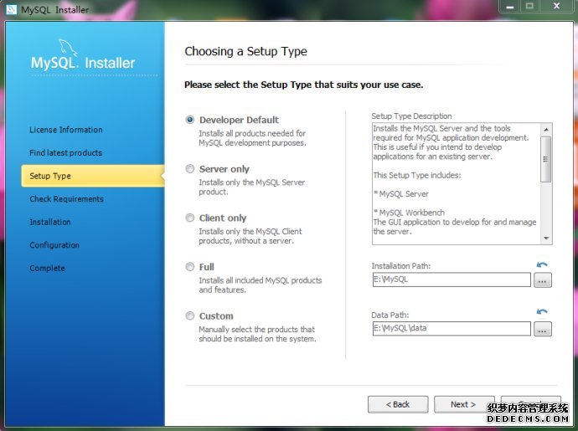Click the Installation Path reset arrow icon

[x=542, y=265]
